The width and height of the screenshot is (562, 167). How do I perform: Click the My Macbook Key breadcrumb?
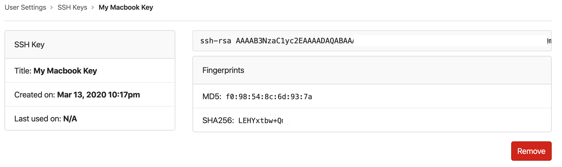(x=126, y=7)
